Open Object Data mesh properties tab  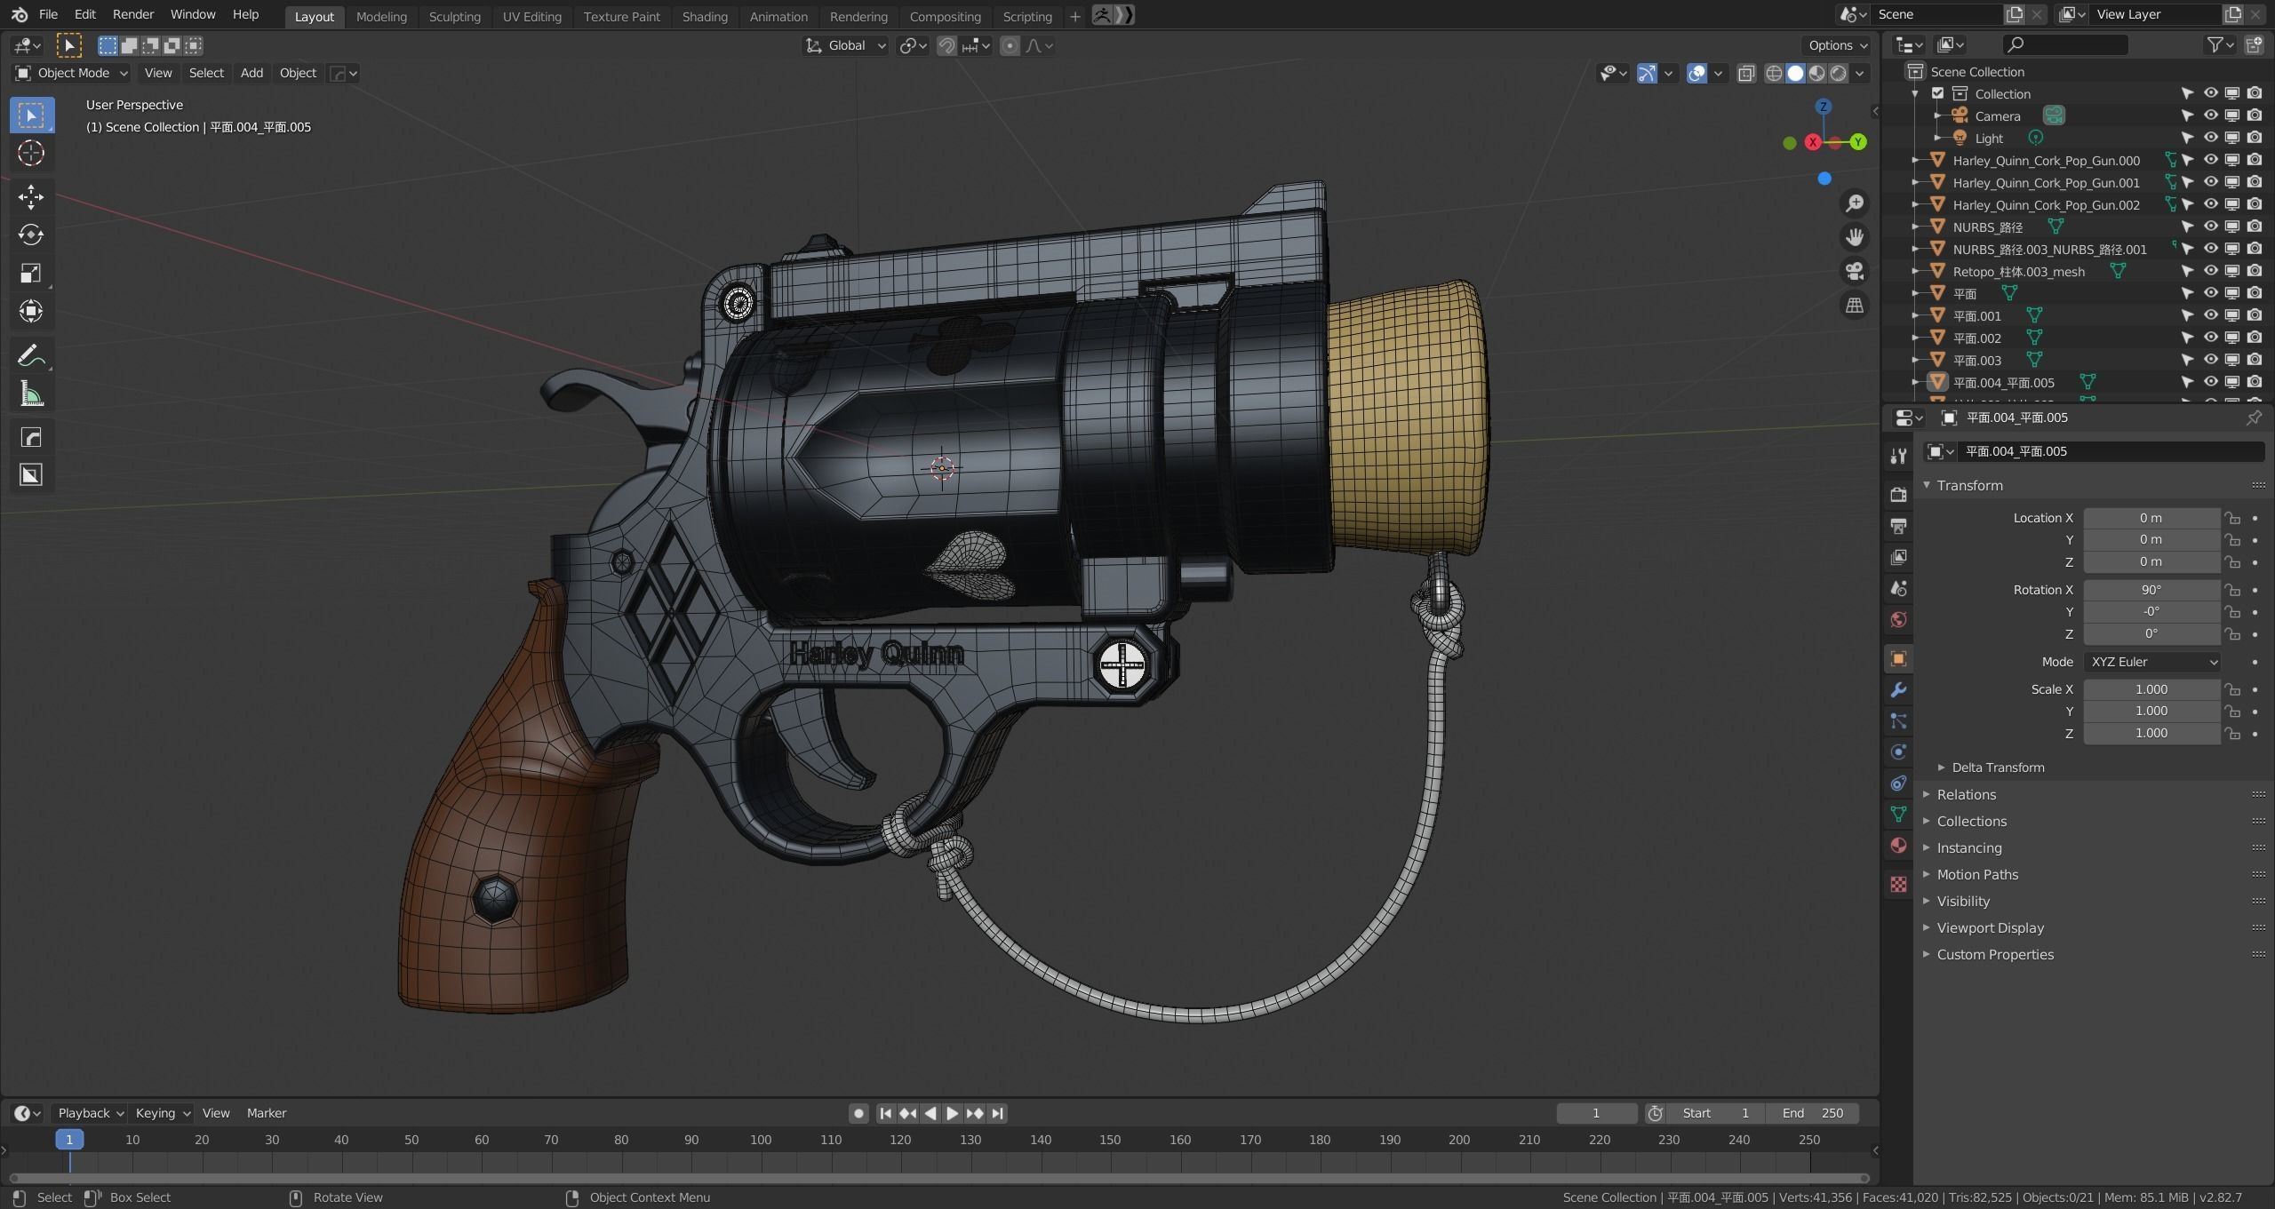[x=1898, y=815]
